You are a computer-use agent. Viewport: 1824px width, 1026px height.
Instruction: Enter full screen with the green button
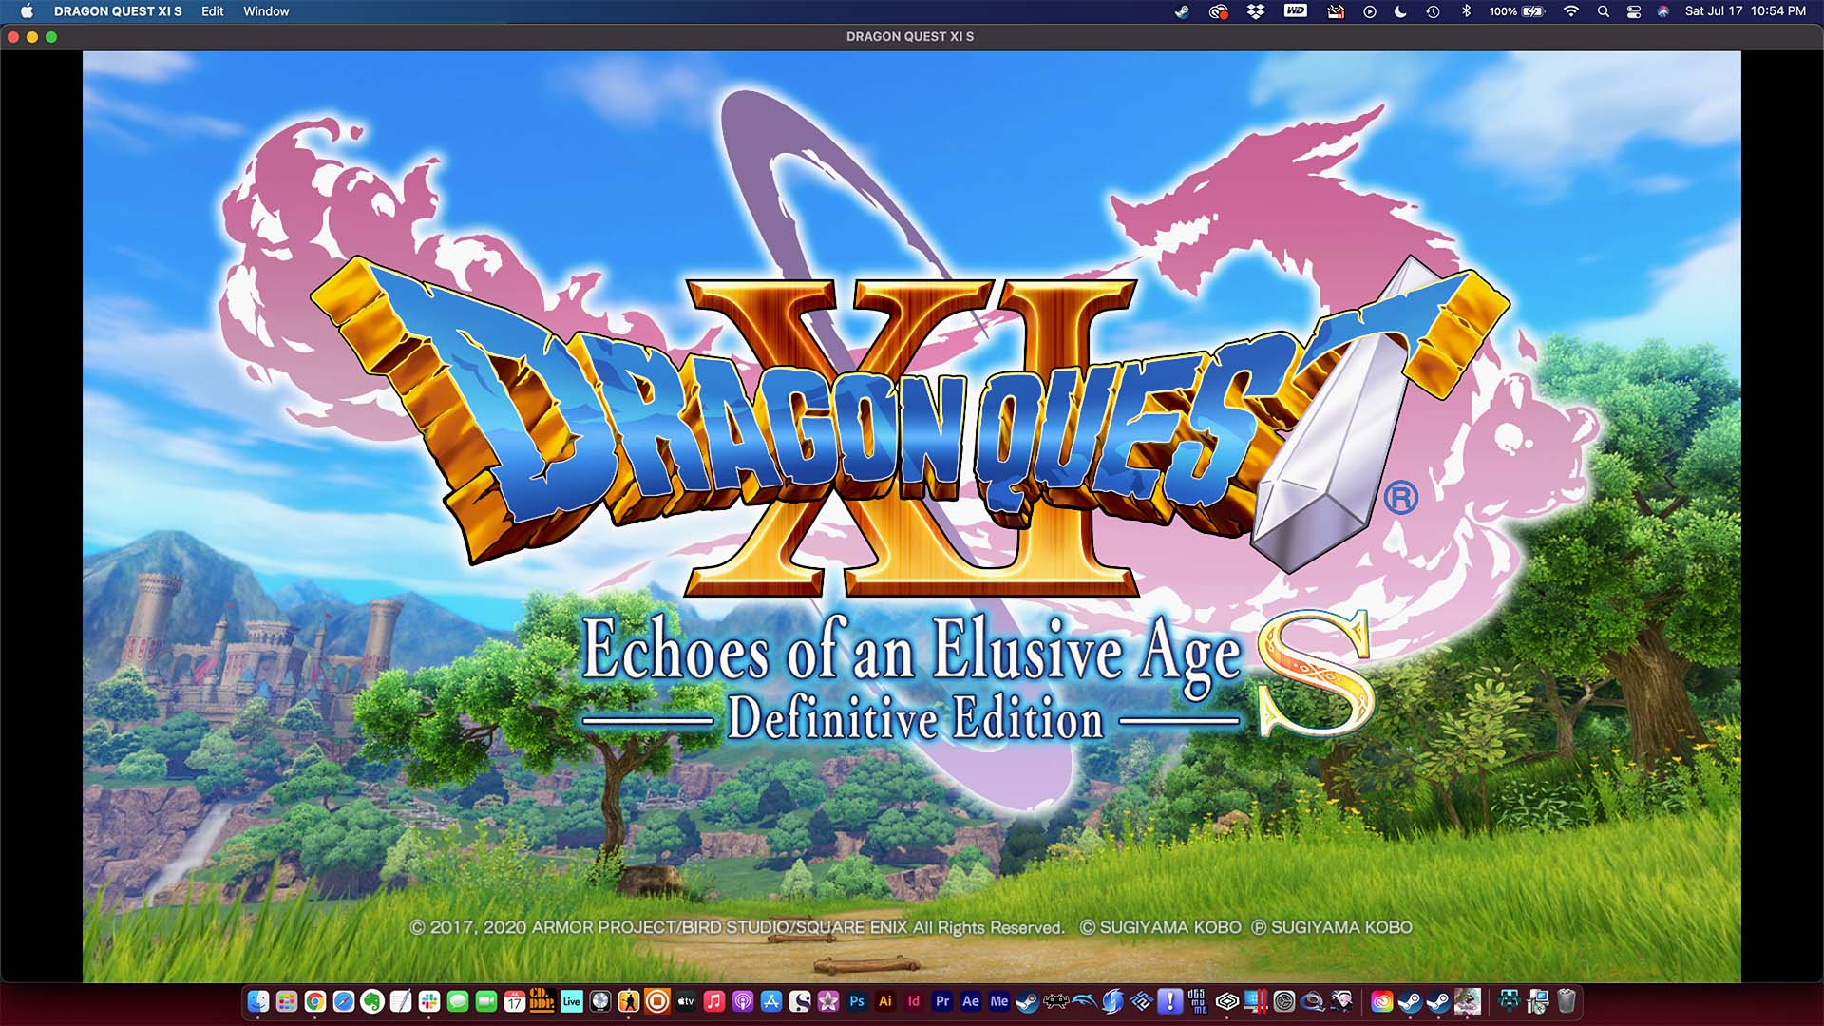(51, 37)
